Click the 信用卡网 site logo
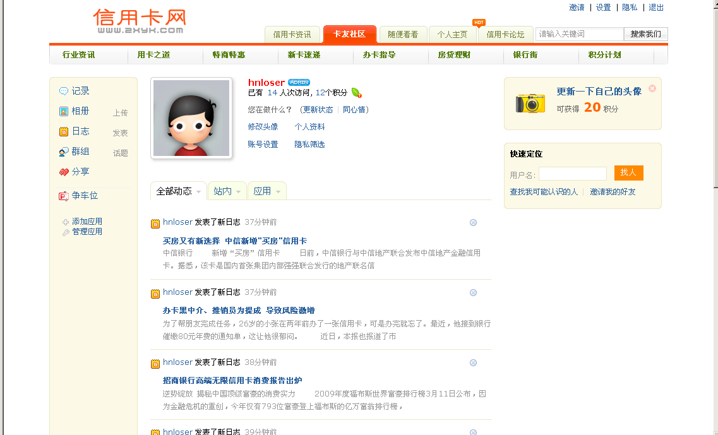 point(140,21)
